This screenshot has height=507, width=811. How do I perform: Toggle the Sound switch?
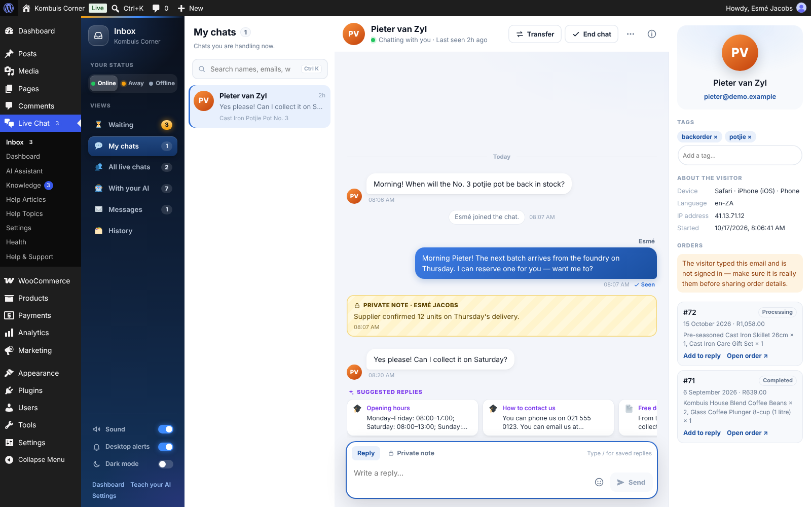click(166, 429)
